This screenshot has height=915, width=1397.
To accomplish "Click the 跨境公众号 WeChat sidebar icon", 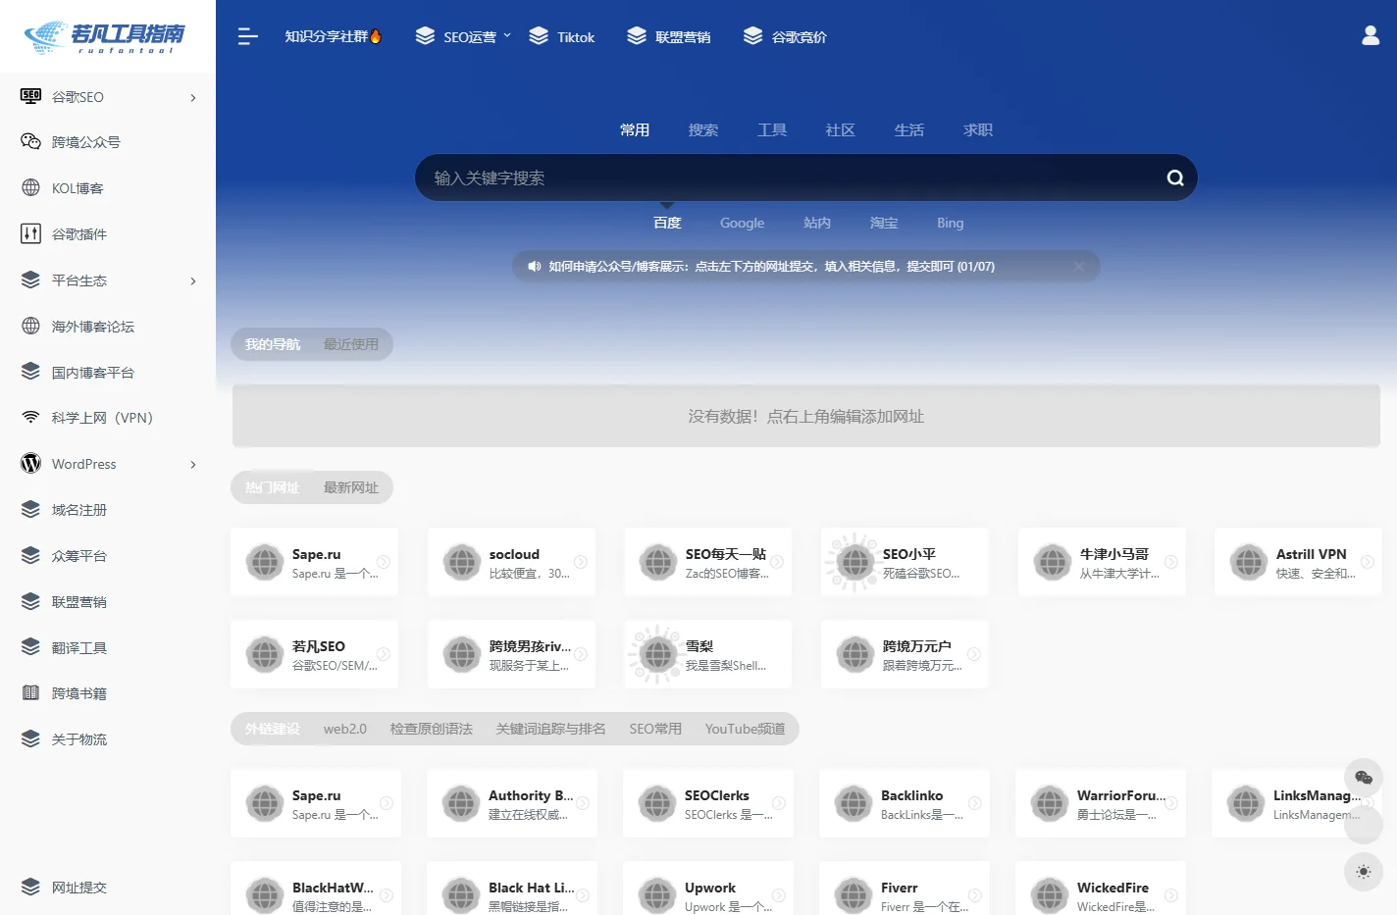I will point(30,142).
